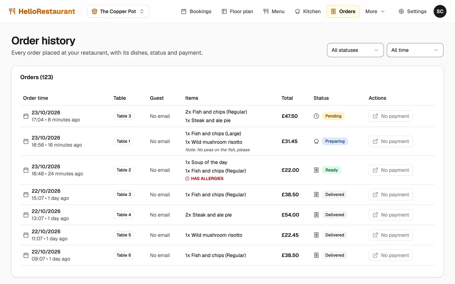Click the calendar icon beside the 15:07 order

pyautogui.click(x=26, y=195)
